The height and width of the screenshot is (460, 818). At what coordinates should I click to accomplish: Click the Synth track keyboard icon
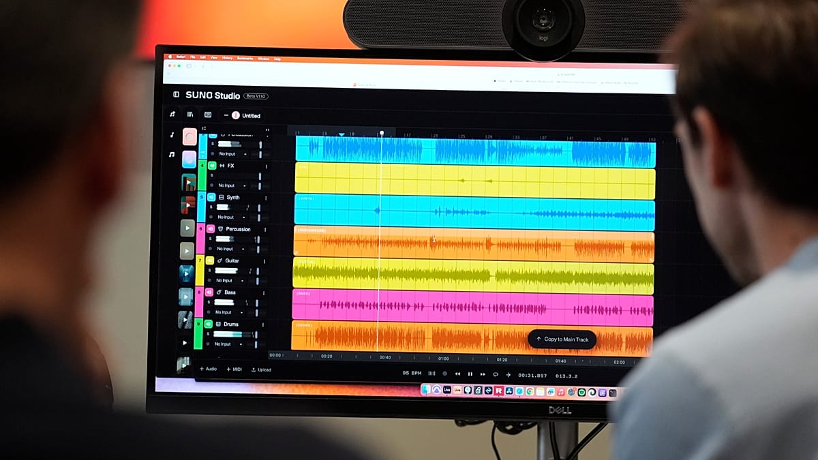click(x=222, y=198)
